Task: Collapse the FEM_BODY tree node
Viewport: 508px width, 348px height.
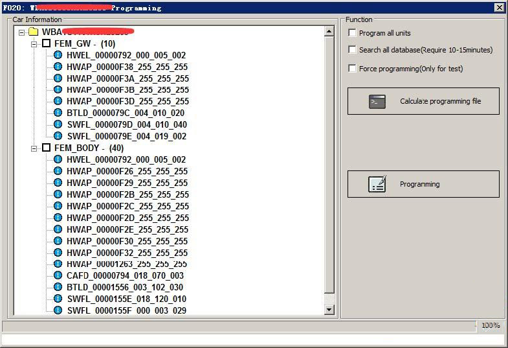Action: tap(34, 148)
